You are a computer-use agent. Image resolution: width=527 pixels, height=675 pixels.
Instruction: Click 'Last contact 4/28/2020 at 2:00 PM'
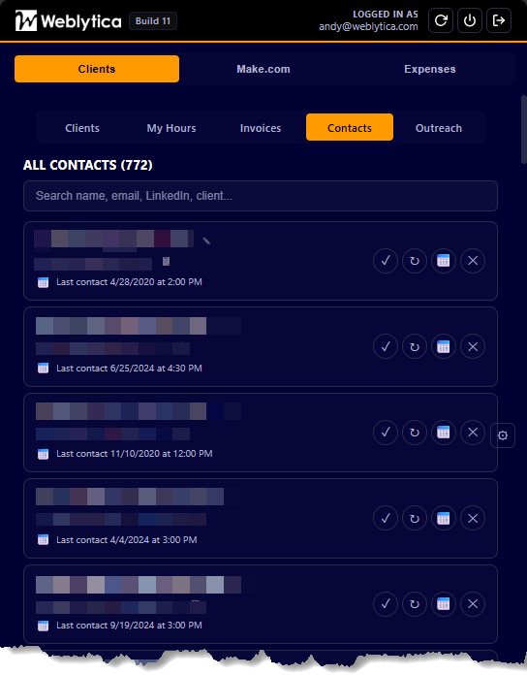(x=129, y=282)
